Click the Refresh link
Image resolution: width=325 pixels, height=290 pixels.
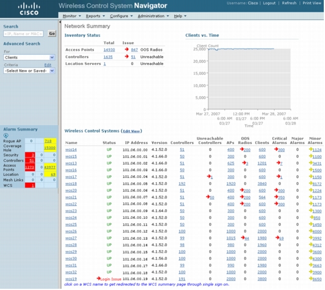click(x=289, y=3)
